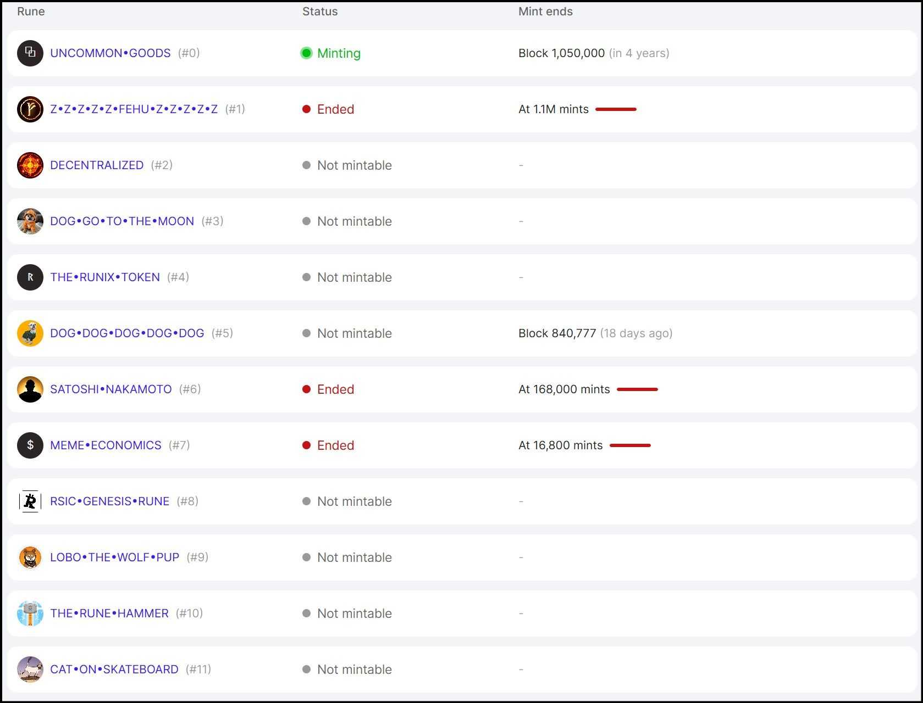Click the green Minting status indicator
Screen dimensions: 923x703
(307, 53)
